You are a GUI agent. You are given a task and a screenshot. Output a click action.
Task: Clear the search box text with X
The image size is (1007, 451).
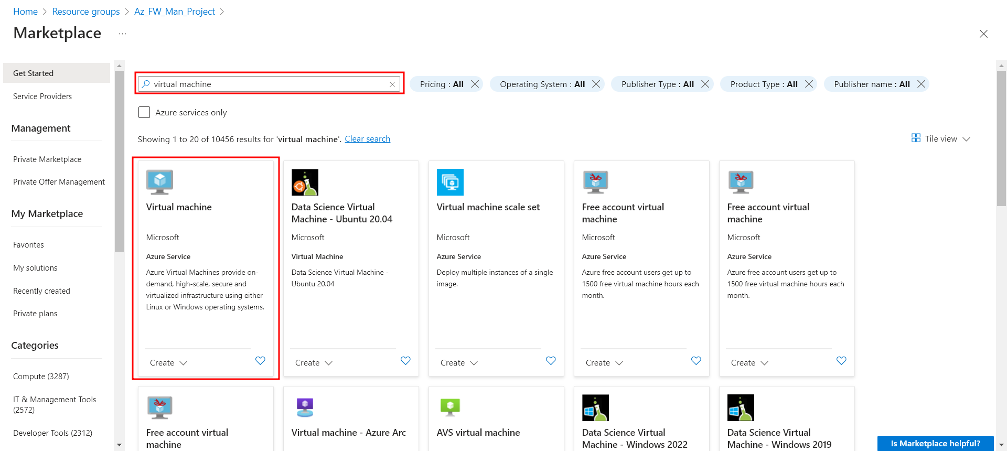[x=392, y=84]
